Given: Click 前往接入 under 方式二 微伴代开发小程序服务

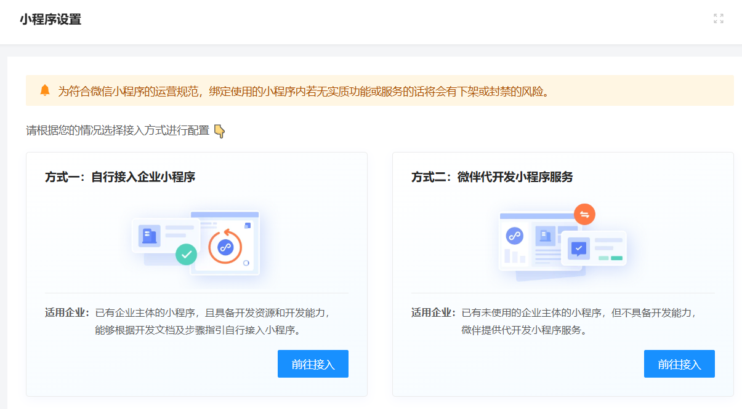Looking at the screenshot, I should click(x=679, y=363).
